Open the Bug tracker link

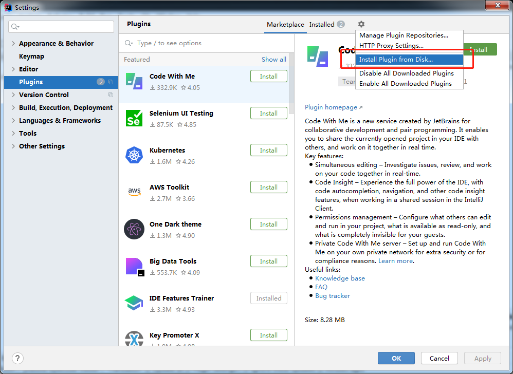point(333,295)
